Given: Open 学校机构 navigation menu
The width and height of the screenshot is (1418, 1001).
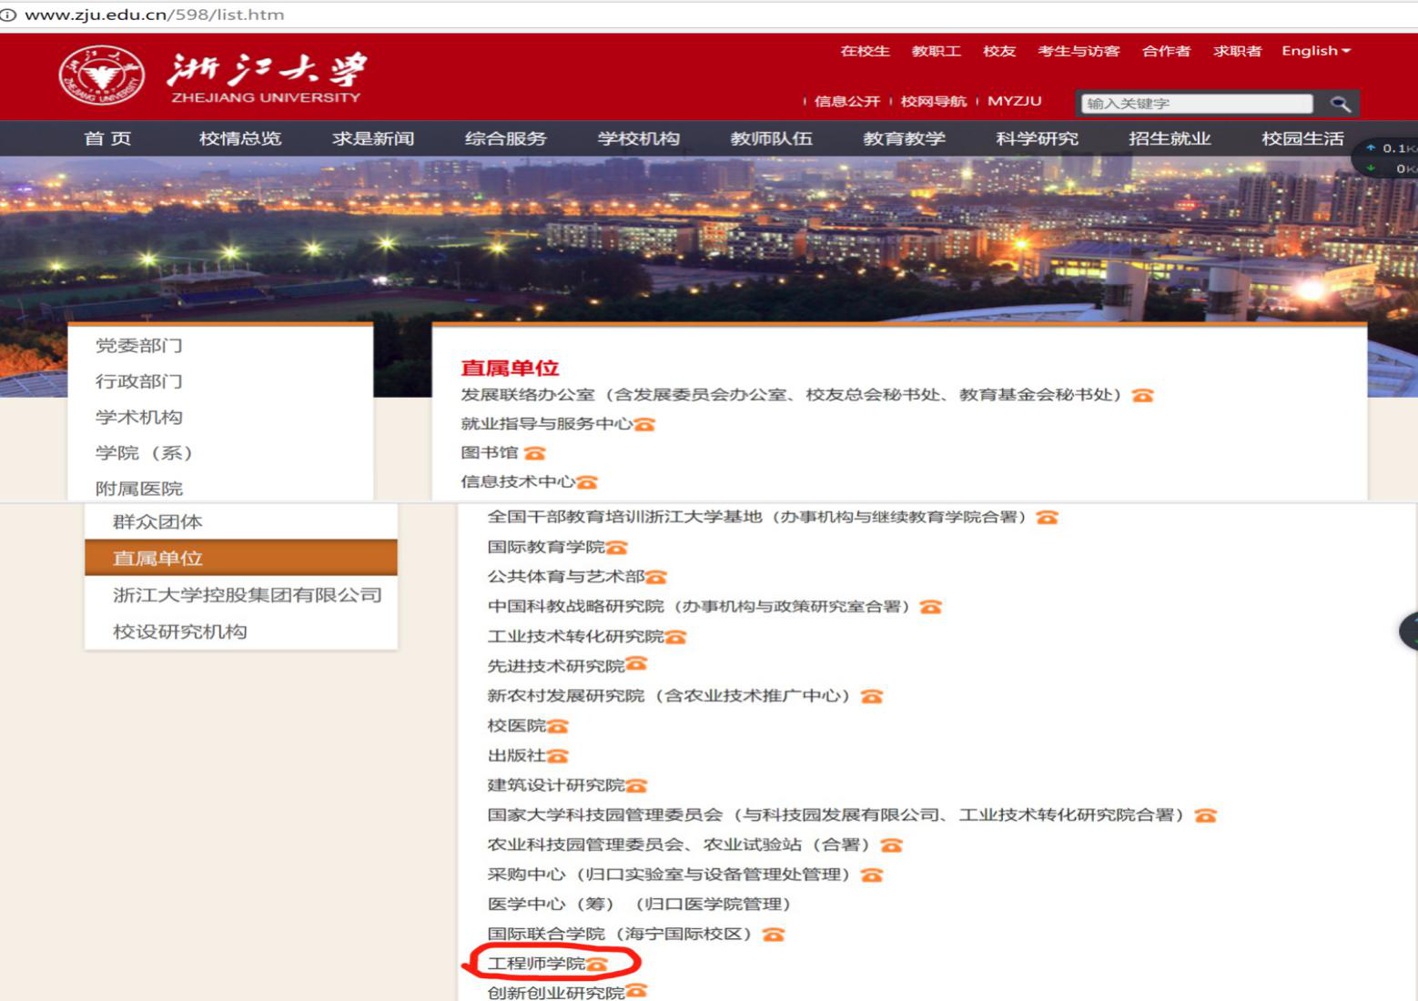Looking at the screenshot, I should click(x=639, y=138).
